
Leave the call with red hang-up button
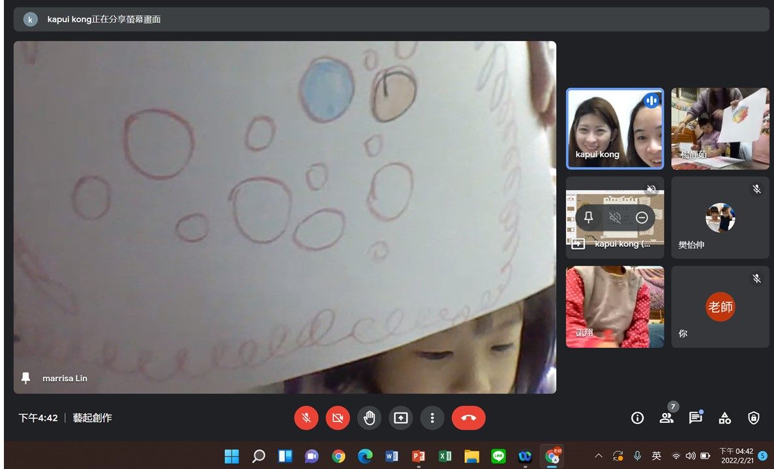click(x=468, y=418)
